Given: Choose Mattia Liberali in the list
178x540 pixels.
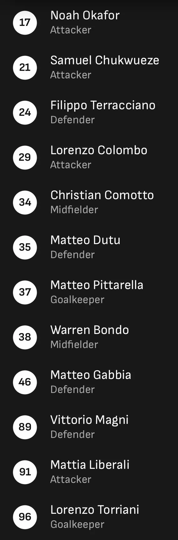Looking at the screenshot, I should click(x=89, y=472).
